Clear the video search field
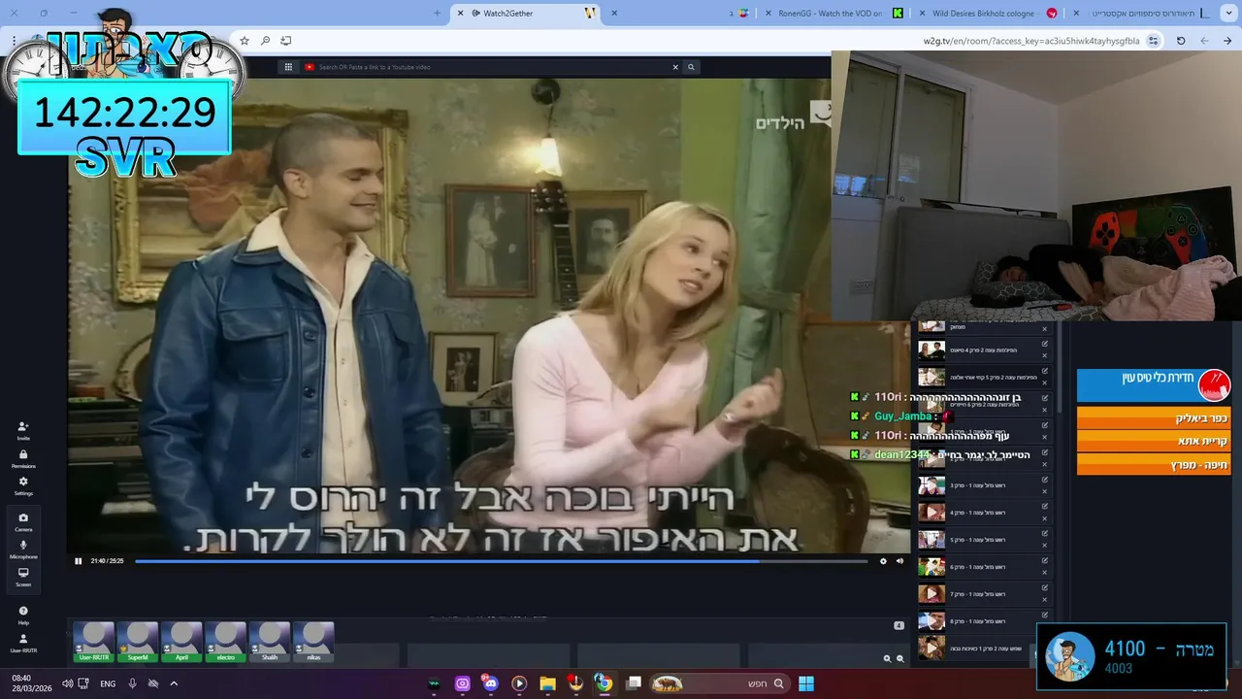The image size is (1242, 699). point(675,67)
